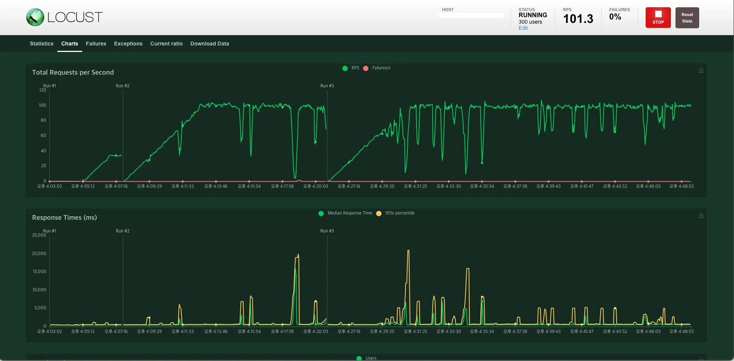This screenshot has width=734, height=361.
Task: Toggle the RPS series legend
Action: pyautogui.click(x=351, y=68)
